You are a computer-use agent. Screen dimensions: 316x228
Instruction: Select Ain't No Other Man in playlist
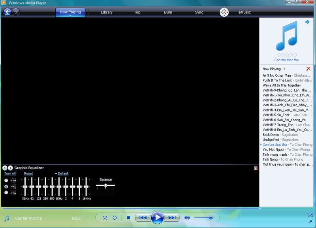coord(287,75)
